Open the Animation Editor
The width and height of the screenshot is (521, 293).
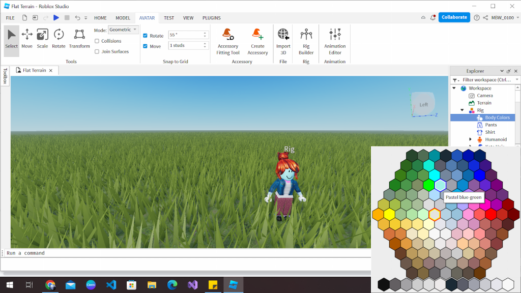click(334, 41)
